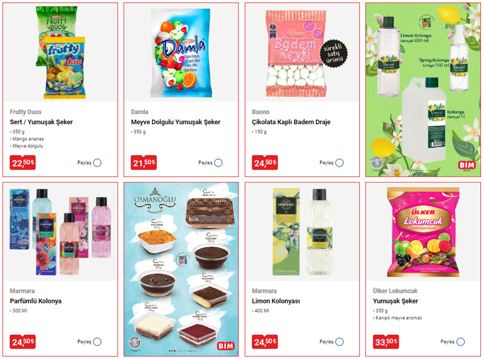484x359 pixels.
Task: Select Paylaş circle for Ülker Lokumcuk
Action: pos(460,342)
